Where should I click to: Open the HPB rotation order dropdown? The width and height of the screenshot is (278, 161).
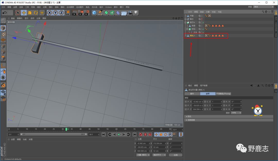236,113
